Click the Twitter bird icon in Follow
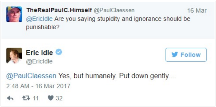The width and height of the screenshot is (216, 107). click(x=175, y=55)
